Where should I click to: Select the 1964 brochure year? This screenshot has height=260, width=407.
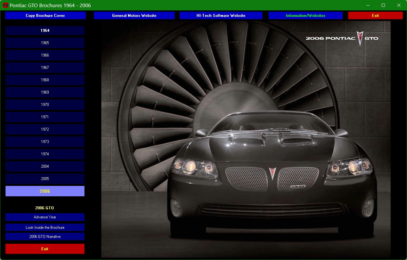(x=45, y=31)
